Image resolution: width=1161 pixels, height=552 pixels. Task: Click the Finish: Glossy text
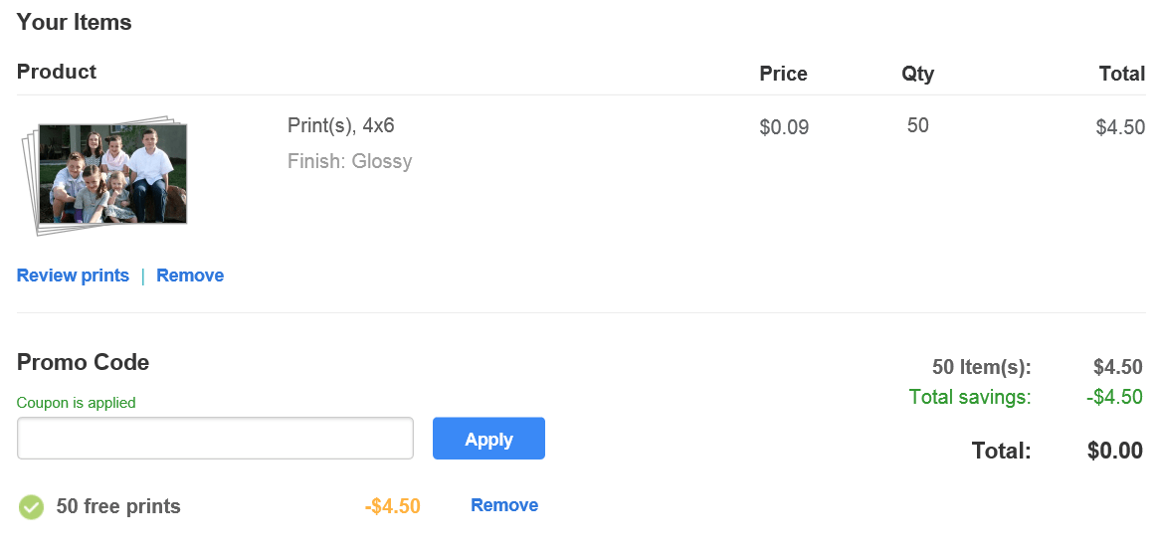(x=349, y=161)
